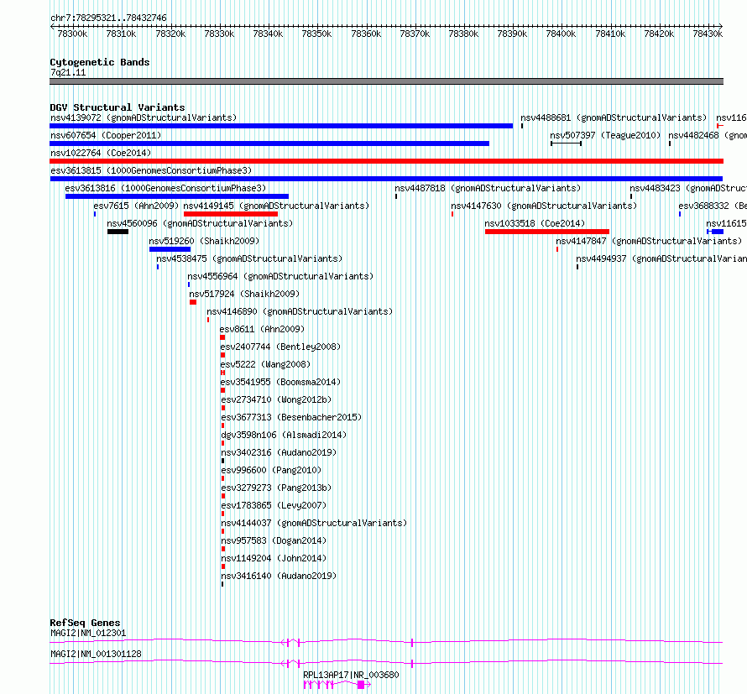Open the nsv4483423 variant label
Viewport: 747px width, 694px height.
pyautogui.click(x=688, y=188)
